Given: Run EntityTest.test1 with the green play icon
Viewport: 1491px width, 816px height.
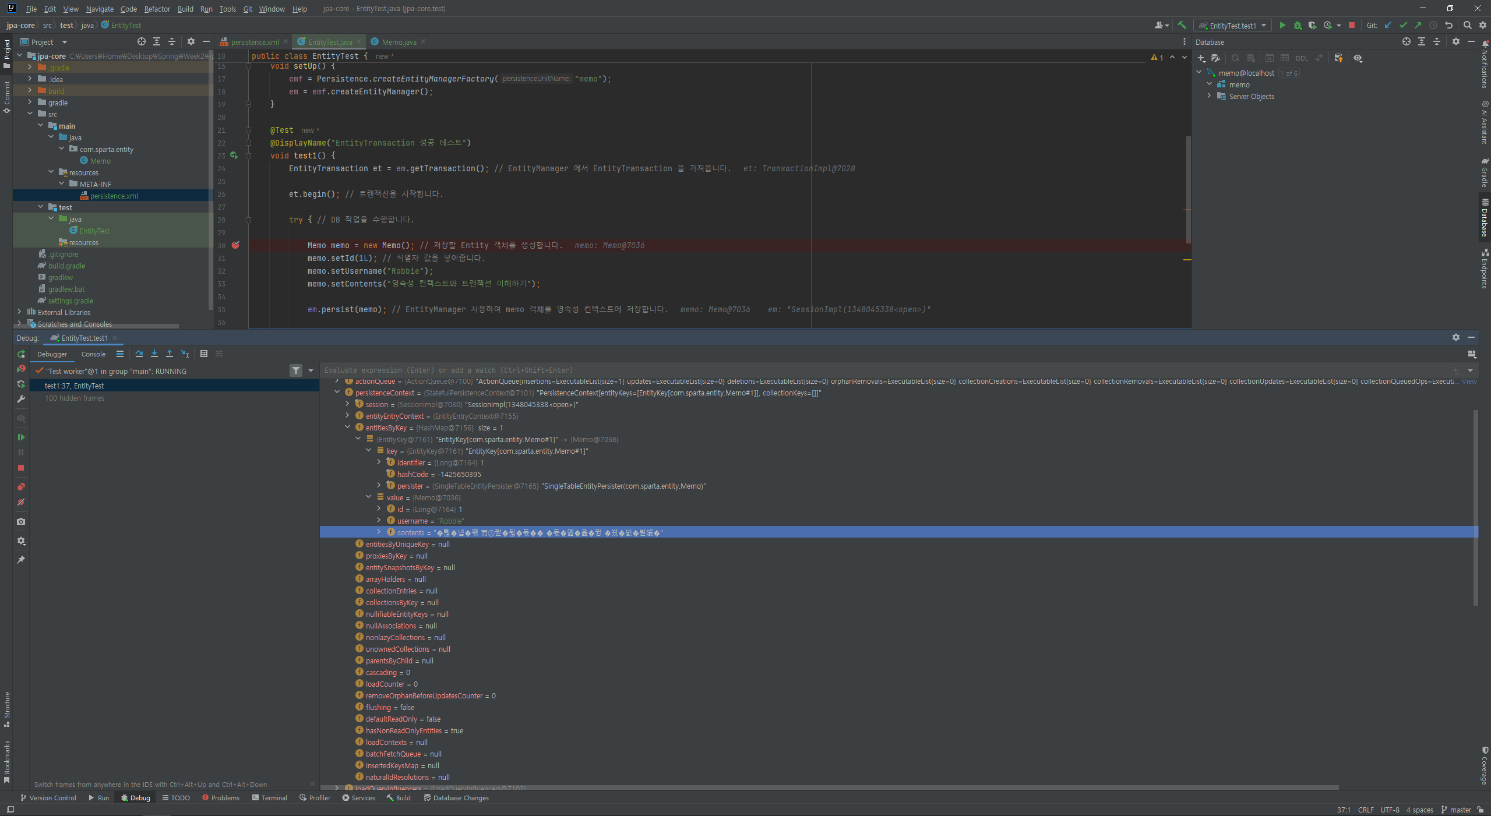Looking at the screenshot, I should click(1282, 25).
